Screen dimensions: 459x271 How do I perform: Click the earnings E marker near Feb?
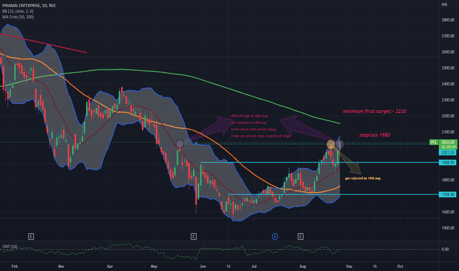[x=31, y=237]
